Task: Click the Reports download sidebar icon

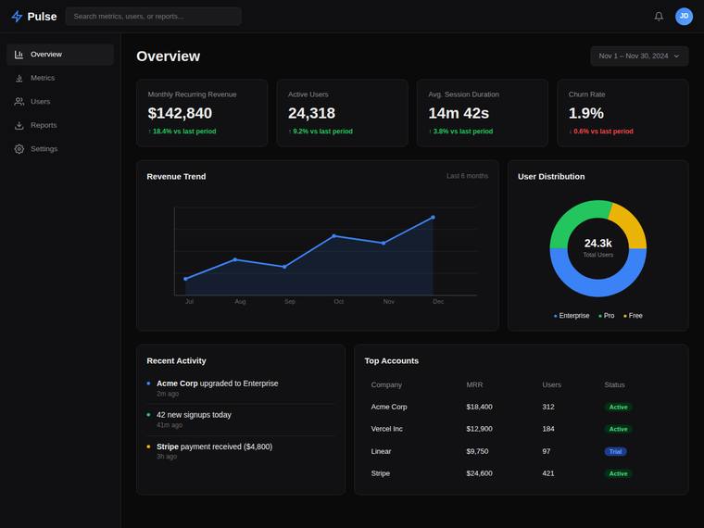Action: tap(19, 125)
